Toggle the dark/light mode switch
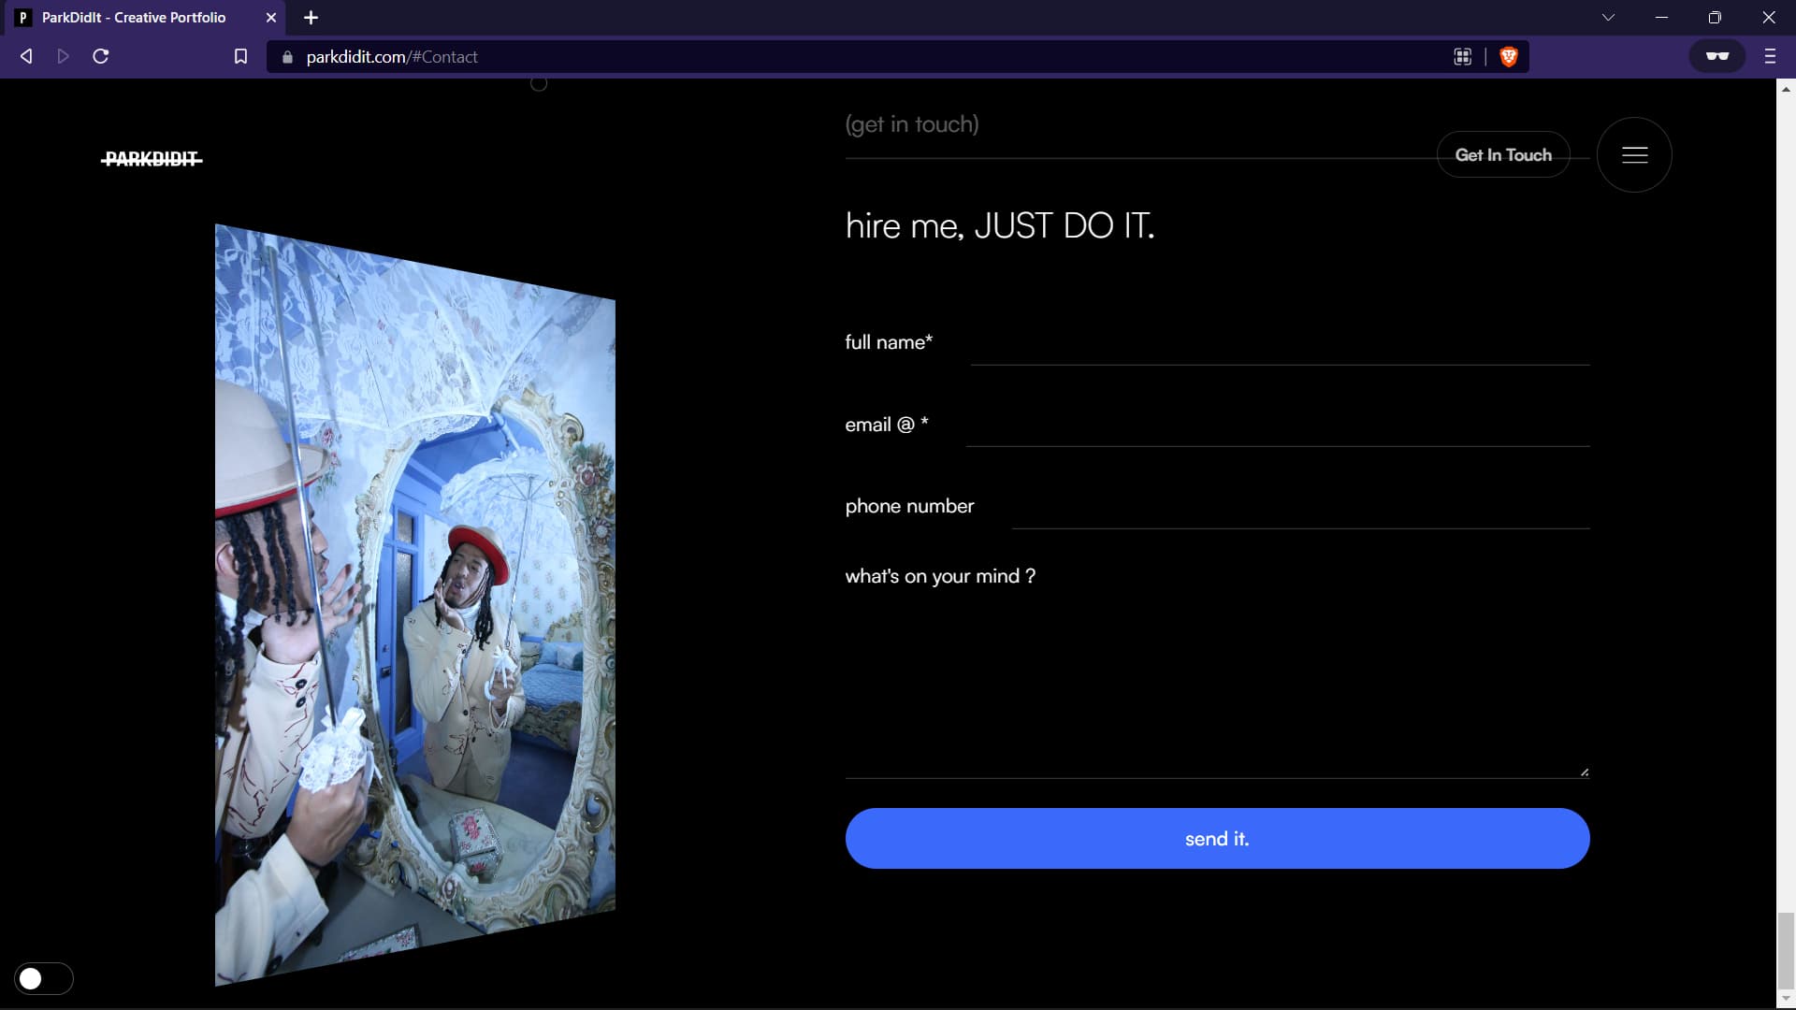This screenshot has height=1010, width=1796. 43,978
